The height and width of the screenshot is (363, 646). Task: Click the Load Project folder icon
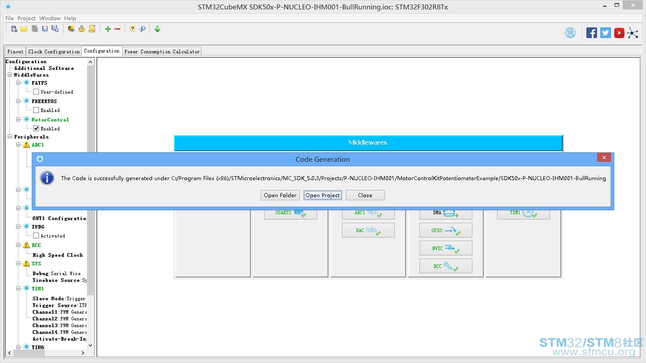(24, 29)
